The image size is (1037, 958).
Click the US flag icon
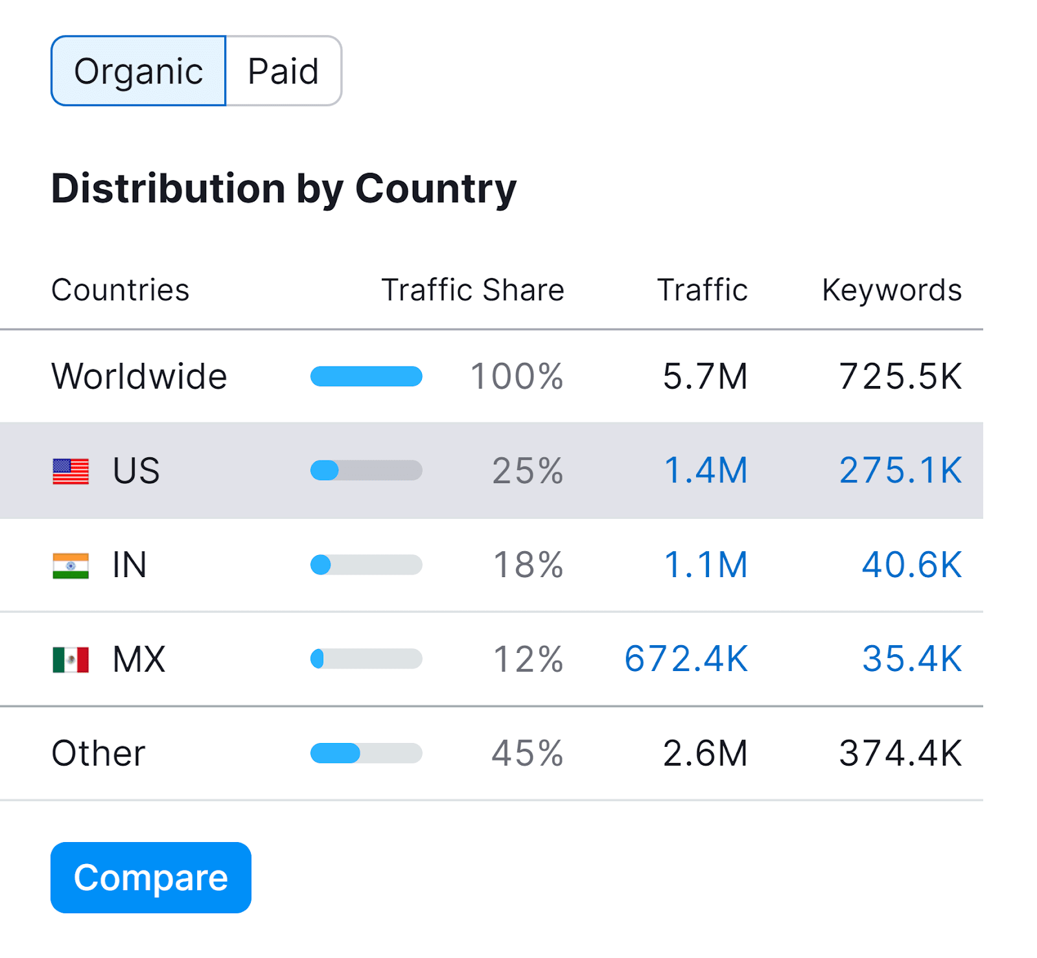point(70,471)
